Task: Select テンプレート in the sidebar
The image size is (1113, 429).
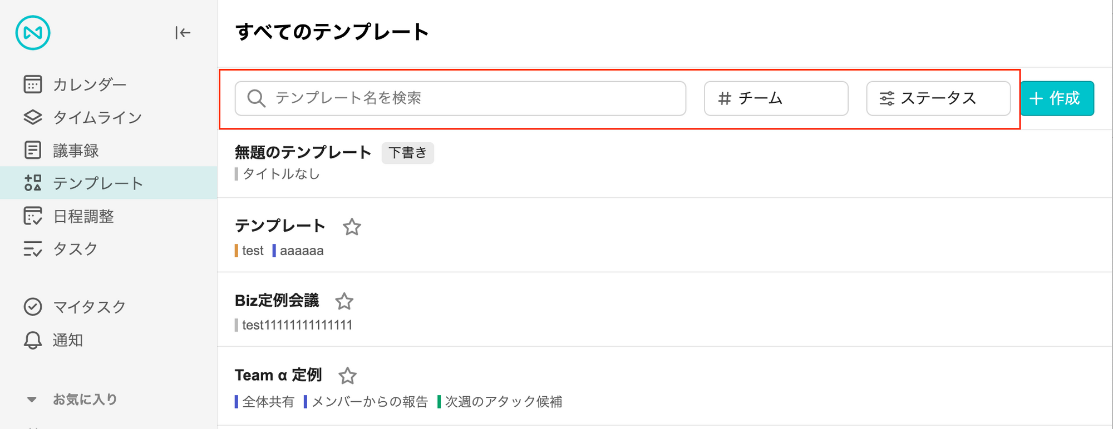Action: point(109,183)
